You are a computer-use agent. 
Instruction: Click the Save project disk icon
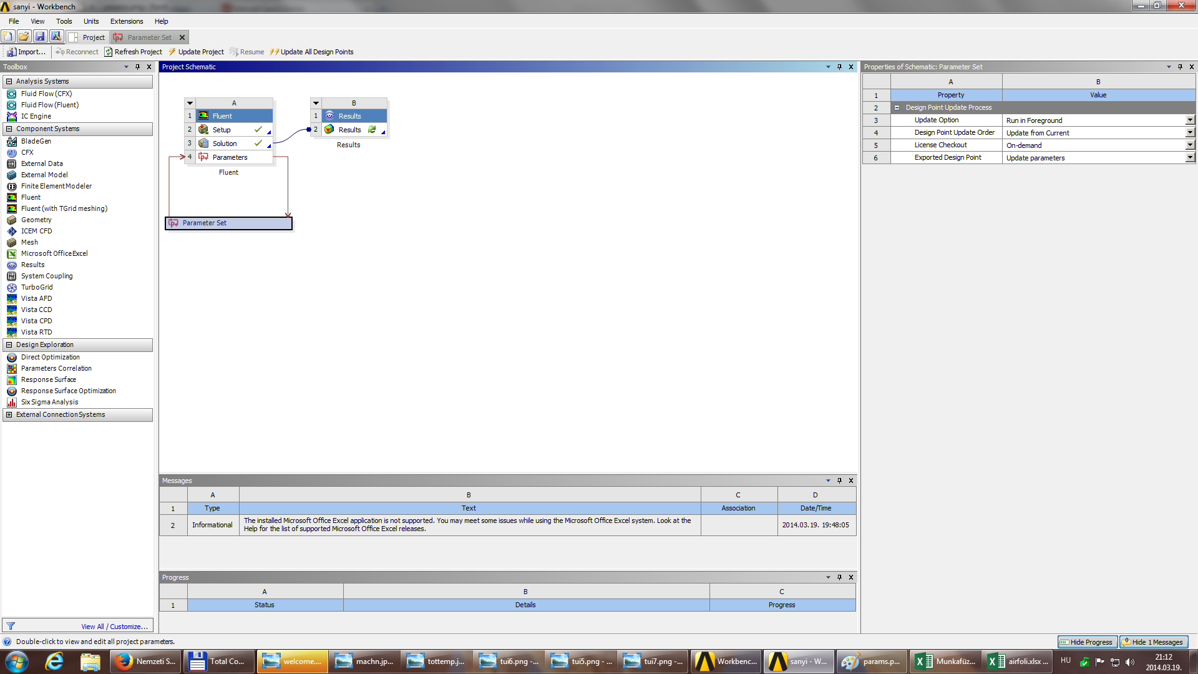[40, 37]
